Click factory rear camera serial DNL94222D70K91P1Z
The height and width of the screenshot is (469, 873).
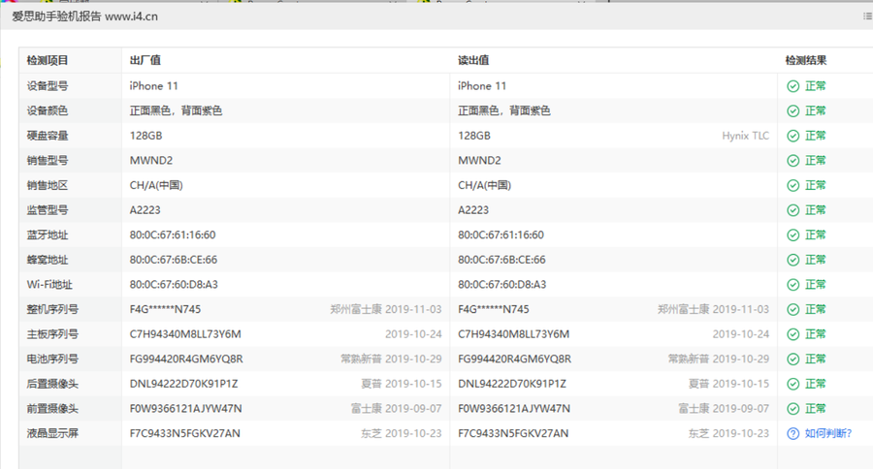[x=183, y=384]
